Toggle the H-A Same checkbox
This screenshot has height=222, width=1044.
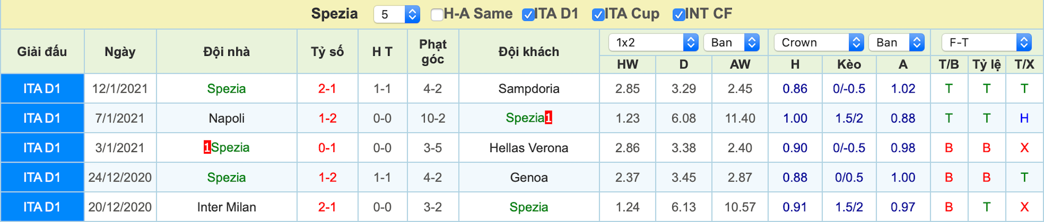[437, 15]
